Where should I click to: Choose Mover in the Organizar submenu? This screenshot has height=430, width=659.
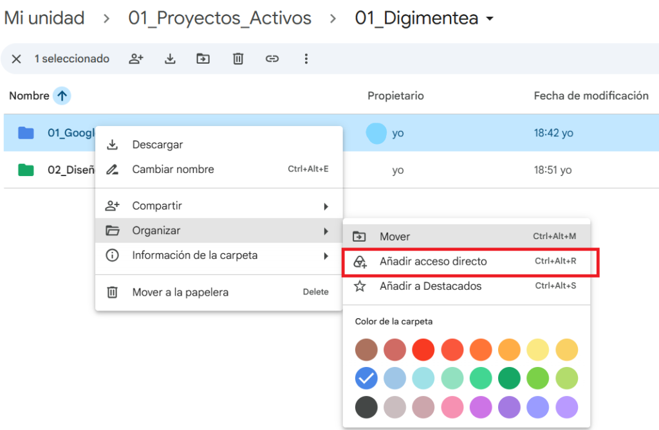[467, 237]
